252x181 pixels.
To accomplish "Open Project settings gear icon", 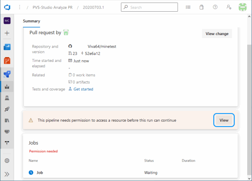I will (7, 161).
